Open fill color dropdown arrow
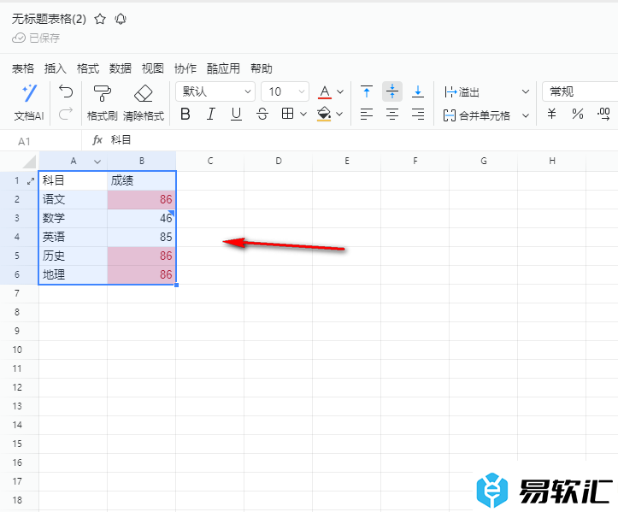This screenshot has height=512, width=618. click(339, 115)
